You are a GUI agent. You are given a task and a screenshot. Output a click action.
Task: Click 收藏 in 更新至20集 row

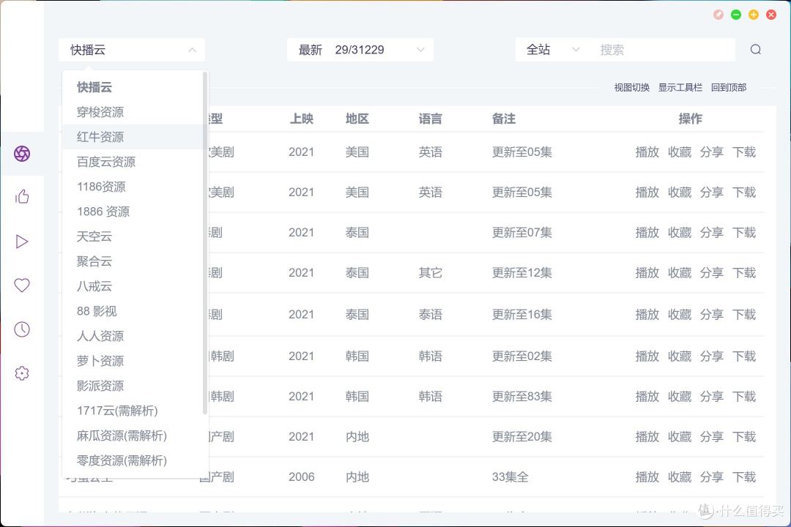680,437
